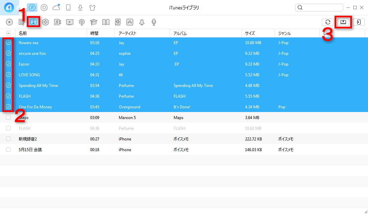Switch to the playlists category icon

coord(21,22)
